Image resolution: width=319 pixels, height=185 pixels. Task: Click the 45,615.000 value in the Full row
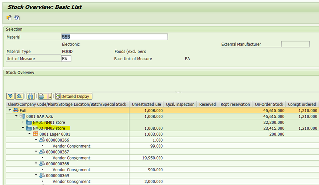tap(274, 111)
